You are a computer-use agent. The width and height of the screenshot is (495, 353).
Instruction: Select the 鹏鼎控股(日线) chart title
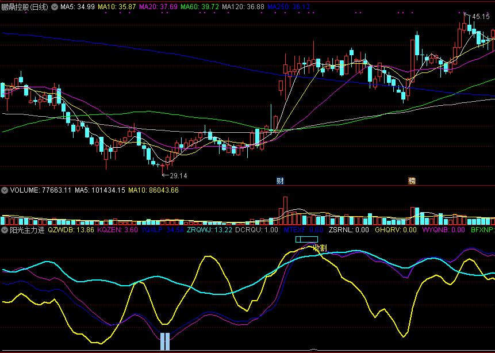coord(25,7)
